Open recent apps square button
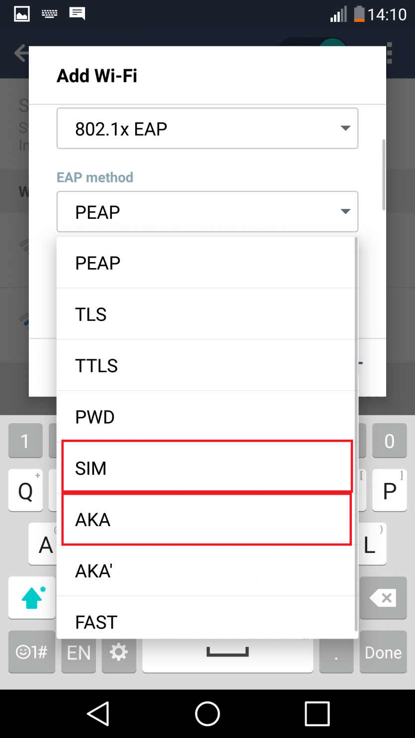Image resolution: width=415 pixels, height=738 pixels. (317, 714)
